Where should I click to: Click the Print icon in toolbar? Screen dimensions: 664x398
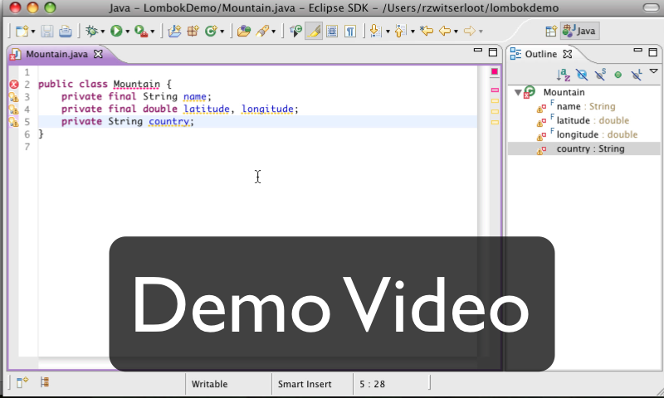66,32
